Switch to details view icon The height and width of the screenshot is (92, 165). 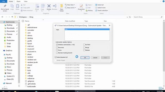160,88
